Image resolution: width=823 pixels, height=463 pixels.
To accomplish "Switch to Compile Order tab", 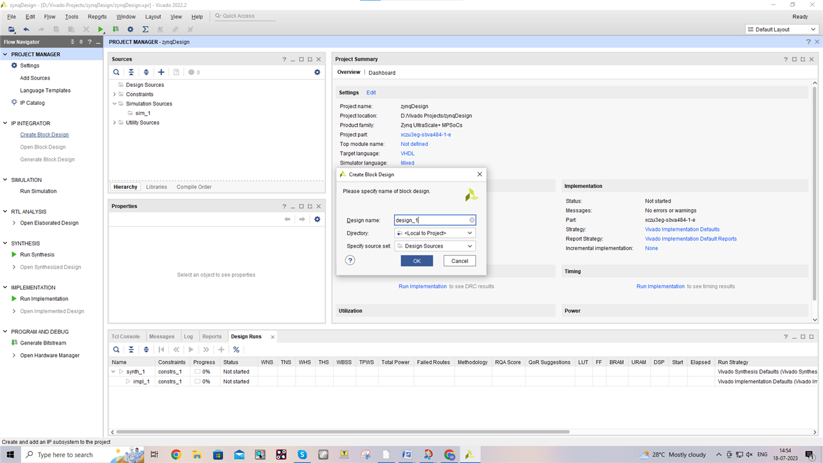I will tap(194, 187).
